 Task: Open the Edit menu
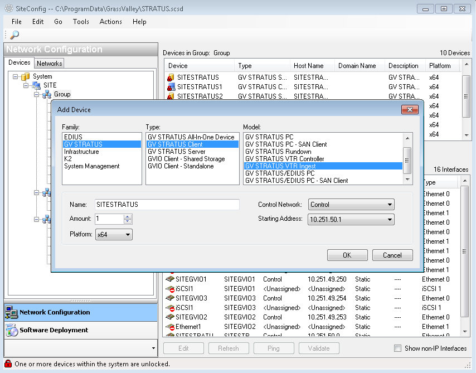point(38,22)
